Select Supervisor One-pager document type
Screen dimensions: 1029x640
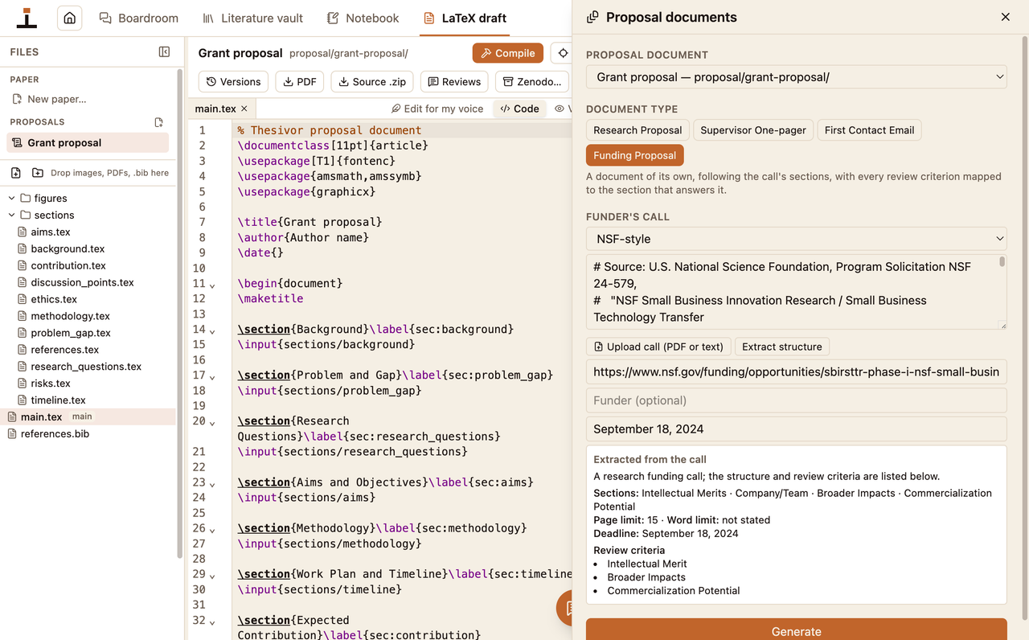[x=753, y=130]
